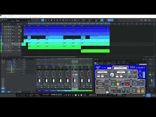156x117 pixels.
Task: Click the Pan knob beside plugin meters
Action: [x=140, y=72]
